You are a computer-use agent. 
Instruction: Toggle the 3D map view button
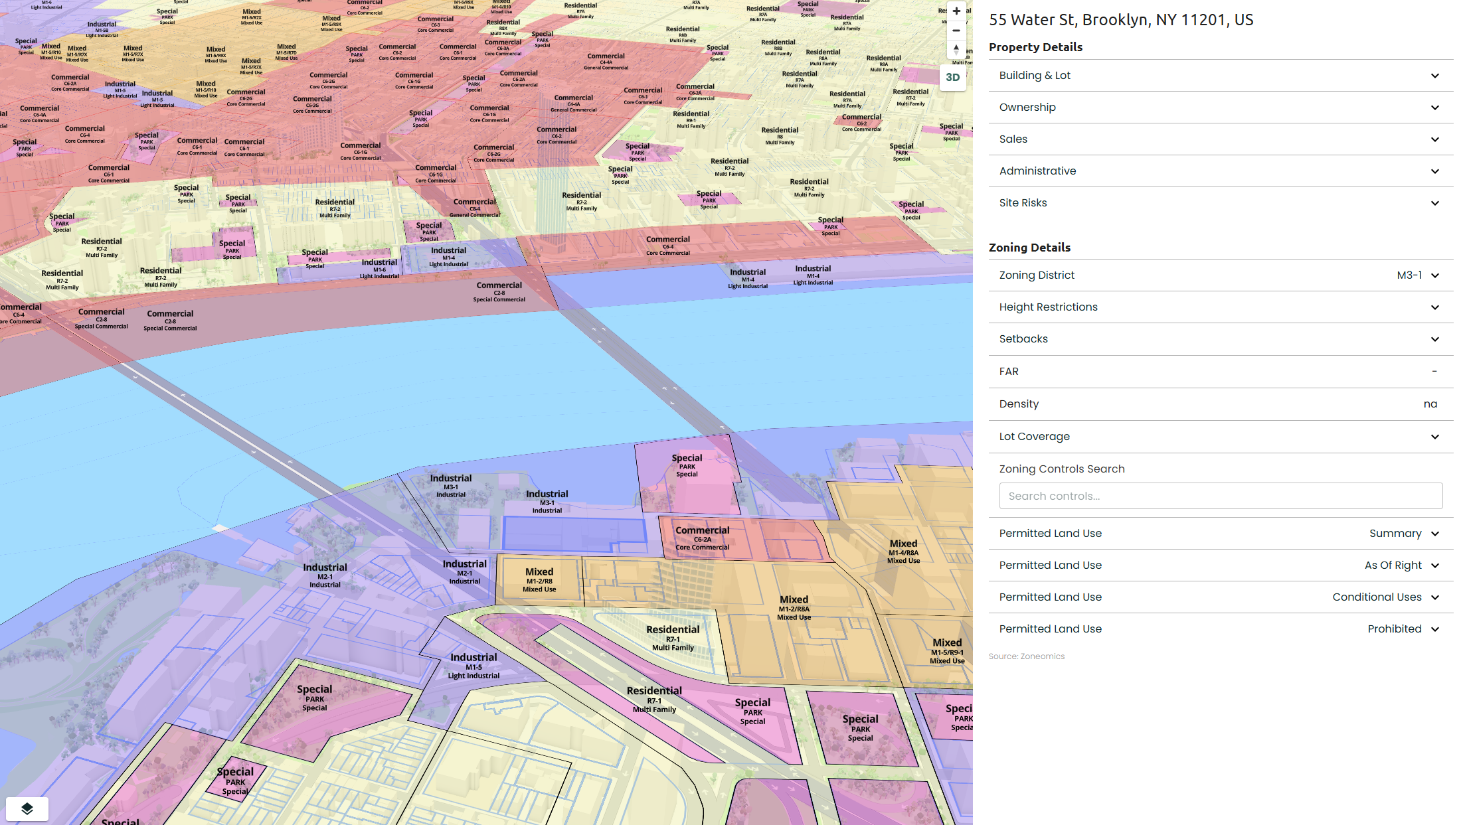(952, 77)
